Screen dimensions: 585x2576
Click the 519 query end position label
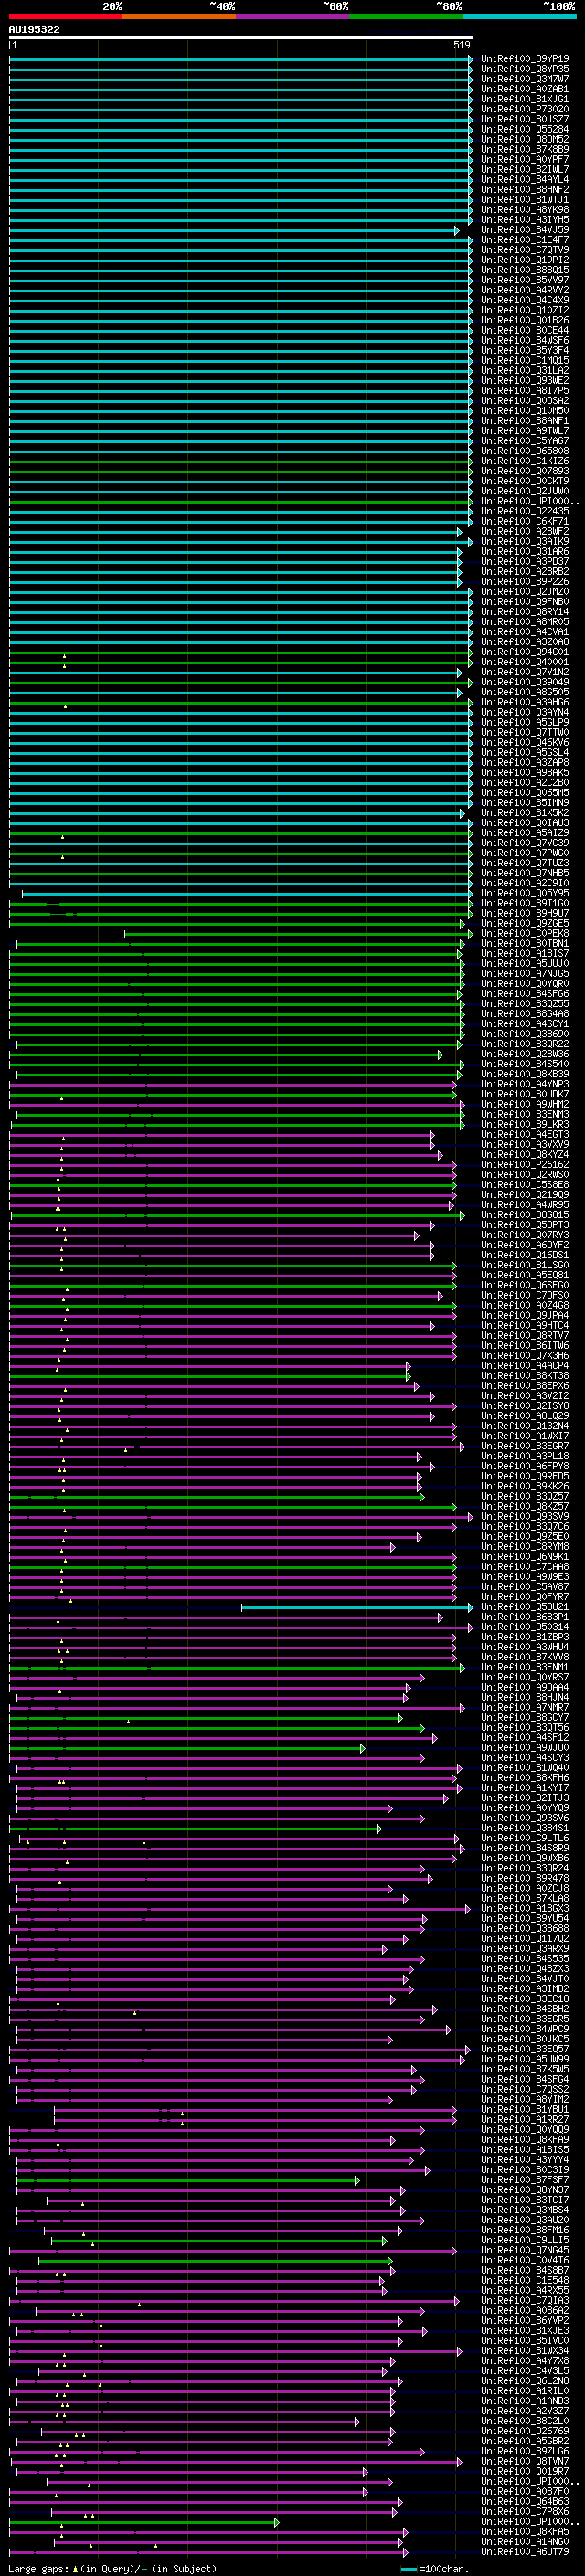click(x=462, y=45)
